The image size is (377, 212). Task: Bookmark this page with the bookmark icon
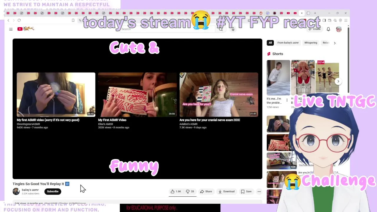[x=73, y=20]
